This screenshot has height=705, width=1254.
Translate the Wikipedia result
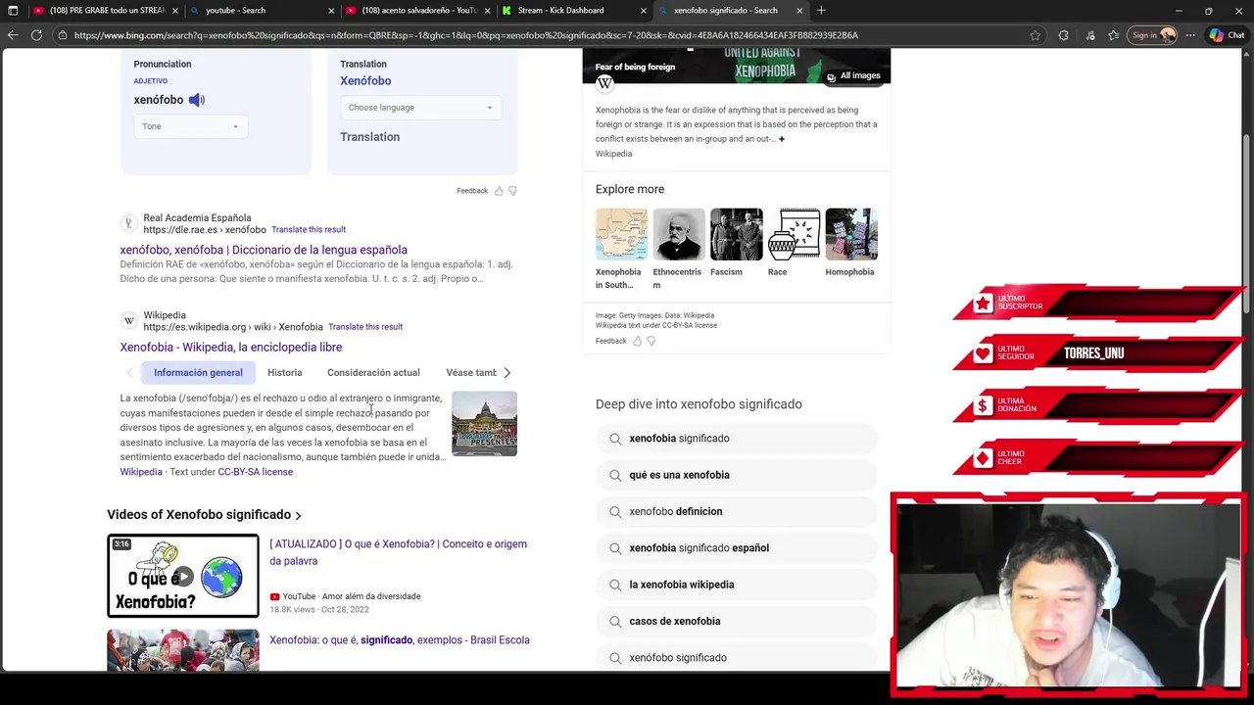(x=365, y=327)
